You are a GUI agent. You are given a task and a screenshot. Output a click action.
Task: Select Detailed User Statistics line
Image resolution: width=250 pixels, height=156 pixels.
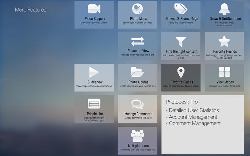pos(194,110)
